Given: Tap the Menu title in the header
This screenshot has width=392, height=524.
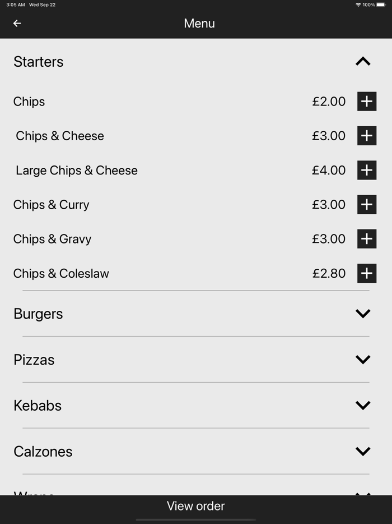Looking at the screenshot, I should click(x=199, y=23).
